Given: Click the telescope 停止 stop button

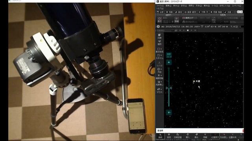Looking at the screenshot, I should pyautogui.click(x=196, y=136).
